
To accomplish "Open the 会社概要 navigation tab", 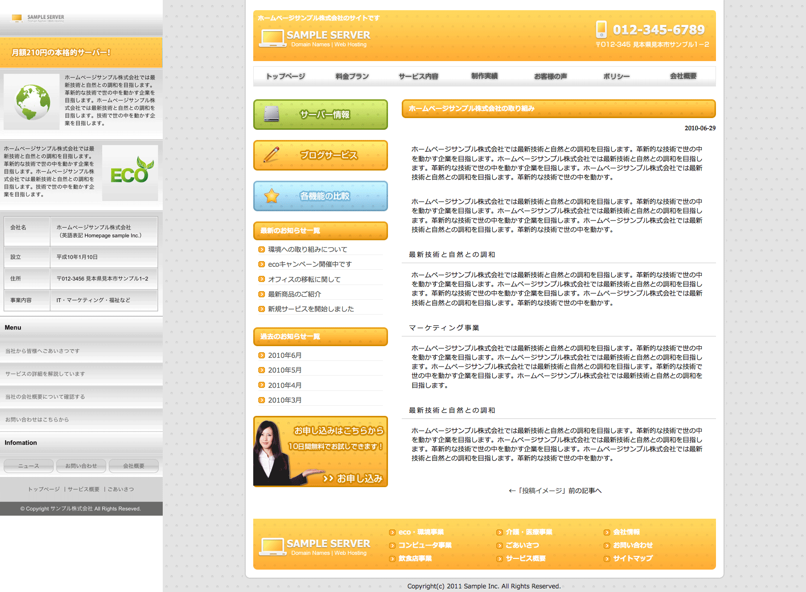I will [683, 76].
